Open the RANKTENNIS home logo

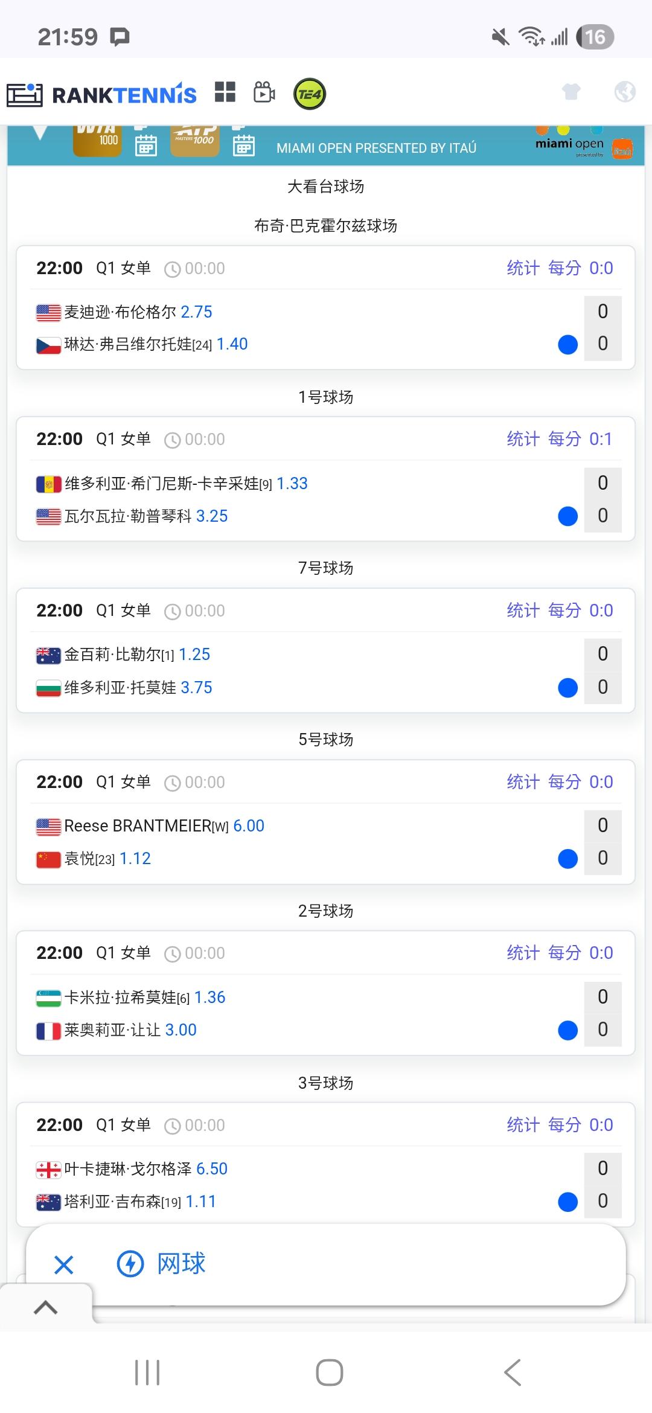(x=101, y=94)
